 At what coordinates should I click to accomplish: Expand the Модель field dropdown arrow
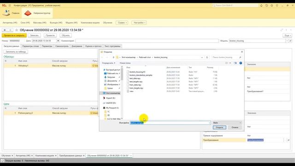tap(287, 41)
